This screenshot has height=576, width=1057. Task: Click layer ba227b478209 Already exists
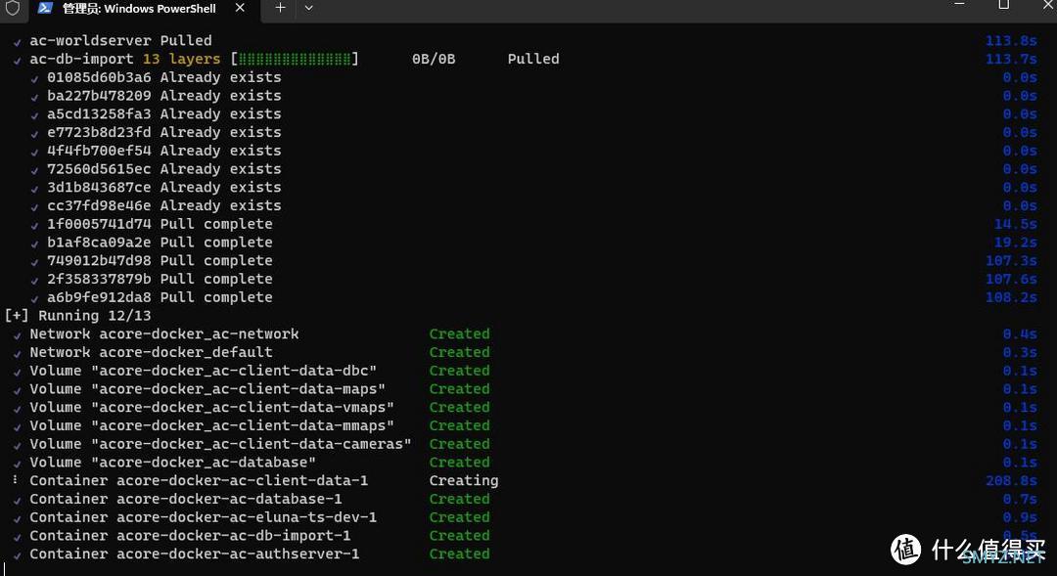[x=163, y=96]
